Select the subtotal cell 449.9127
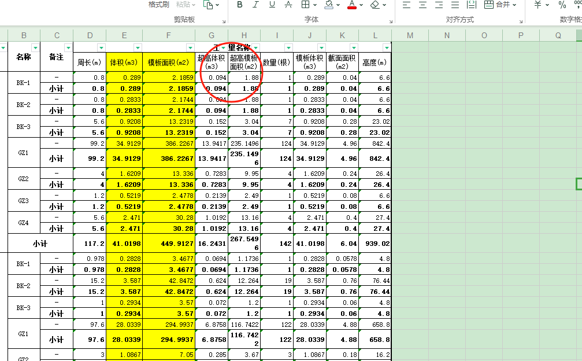This screenshot has width=582, height=361. pos(169,243)
